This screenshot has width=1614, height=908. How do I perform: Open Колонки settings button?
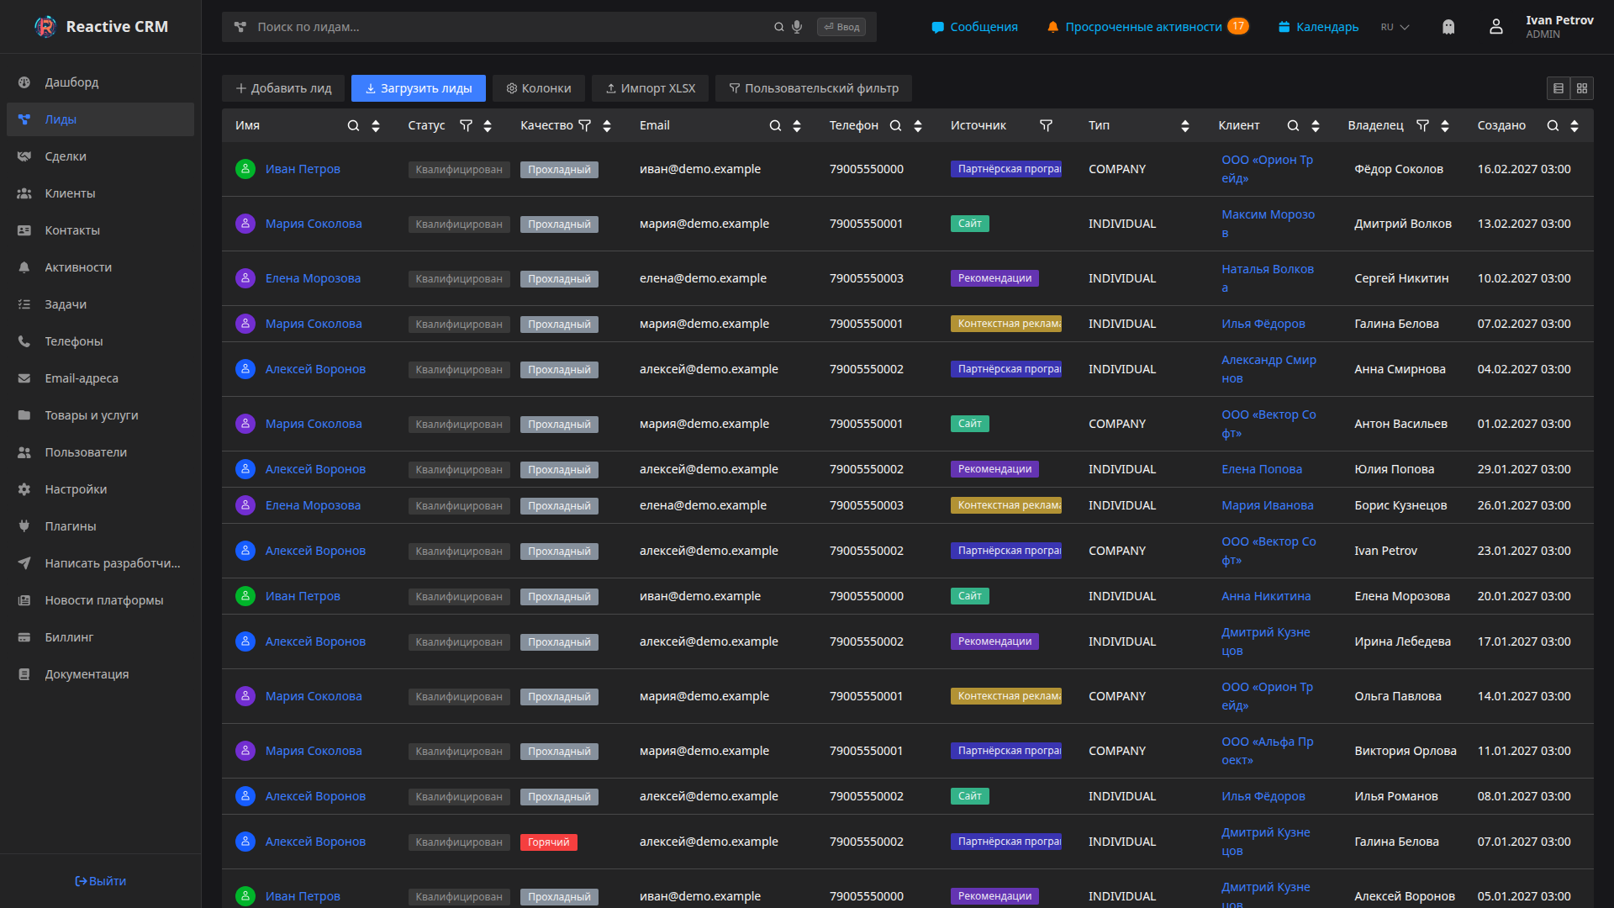539,88
